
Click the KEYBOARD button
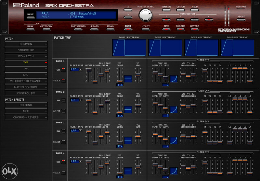[166, 10]
